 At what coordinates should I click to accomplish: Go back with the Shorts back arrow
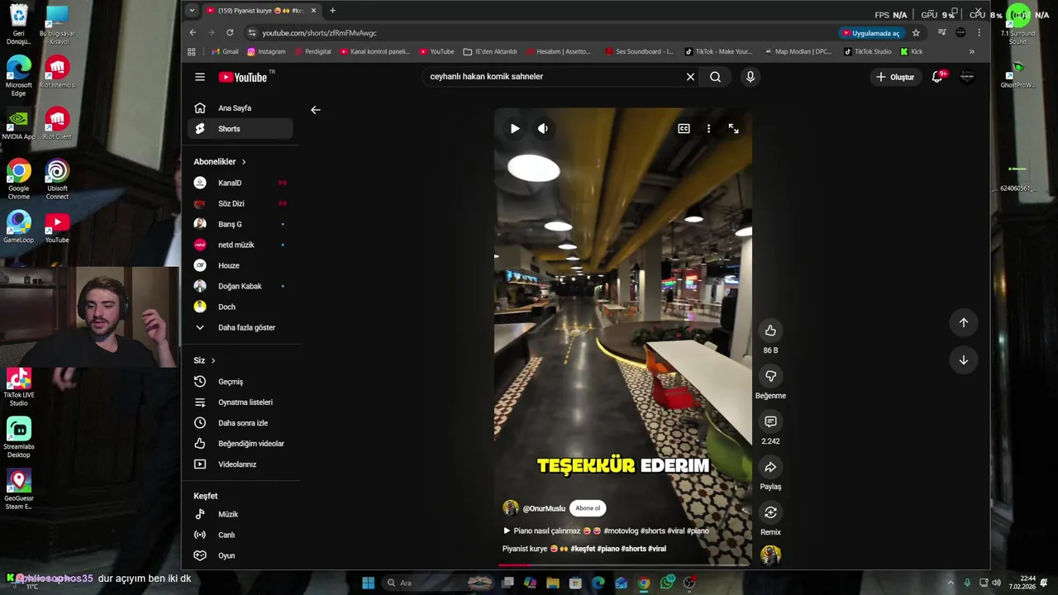click(x=315, y=109)
